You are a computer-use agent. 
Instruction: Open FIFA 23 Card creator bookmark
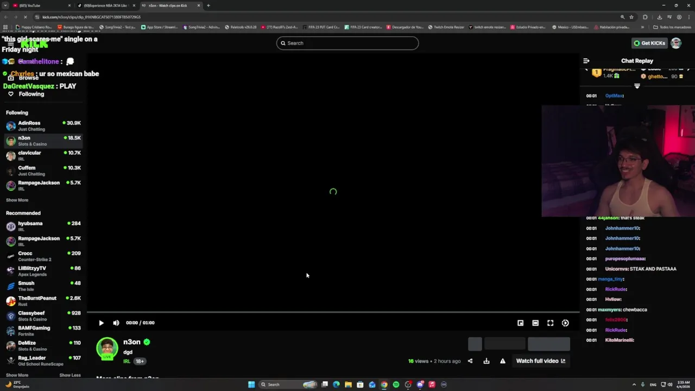click(x=363, y=27)
